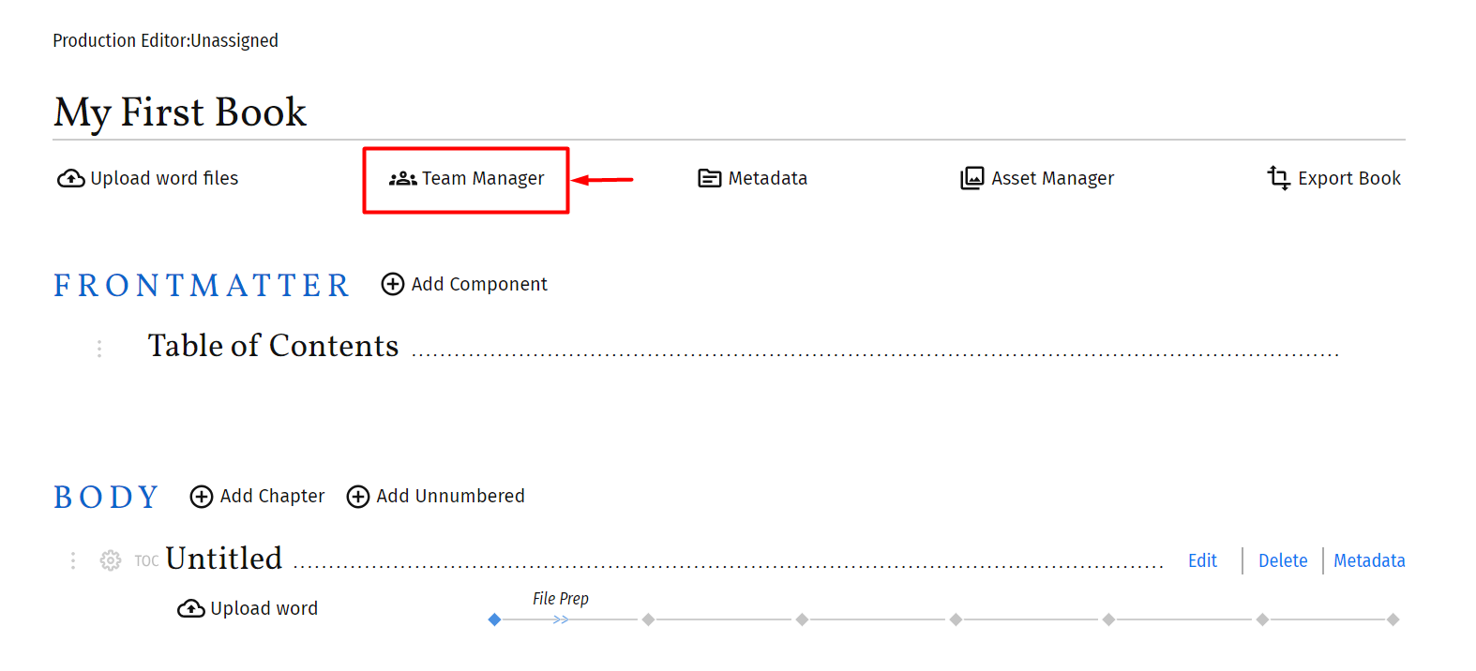Screen dimensions: 1476x671
Task: Click the Add Unnumbered plus icon
Action: (358, 497)
